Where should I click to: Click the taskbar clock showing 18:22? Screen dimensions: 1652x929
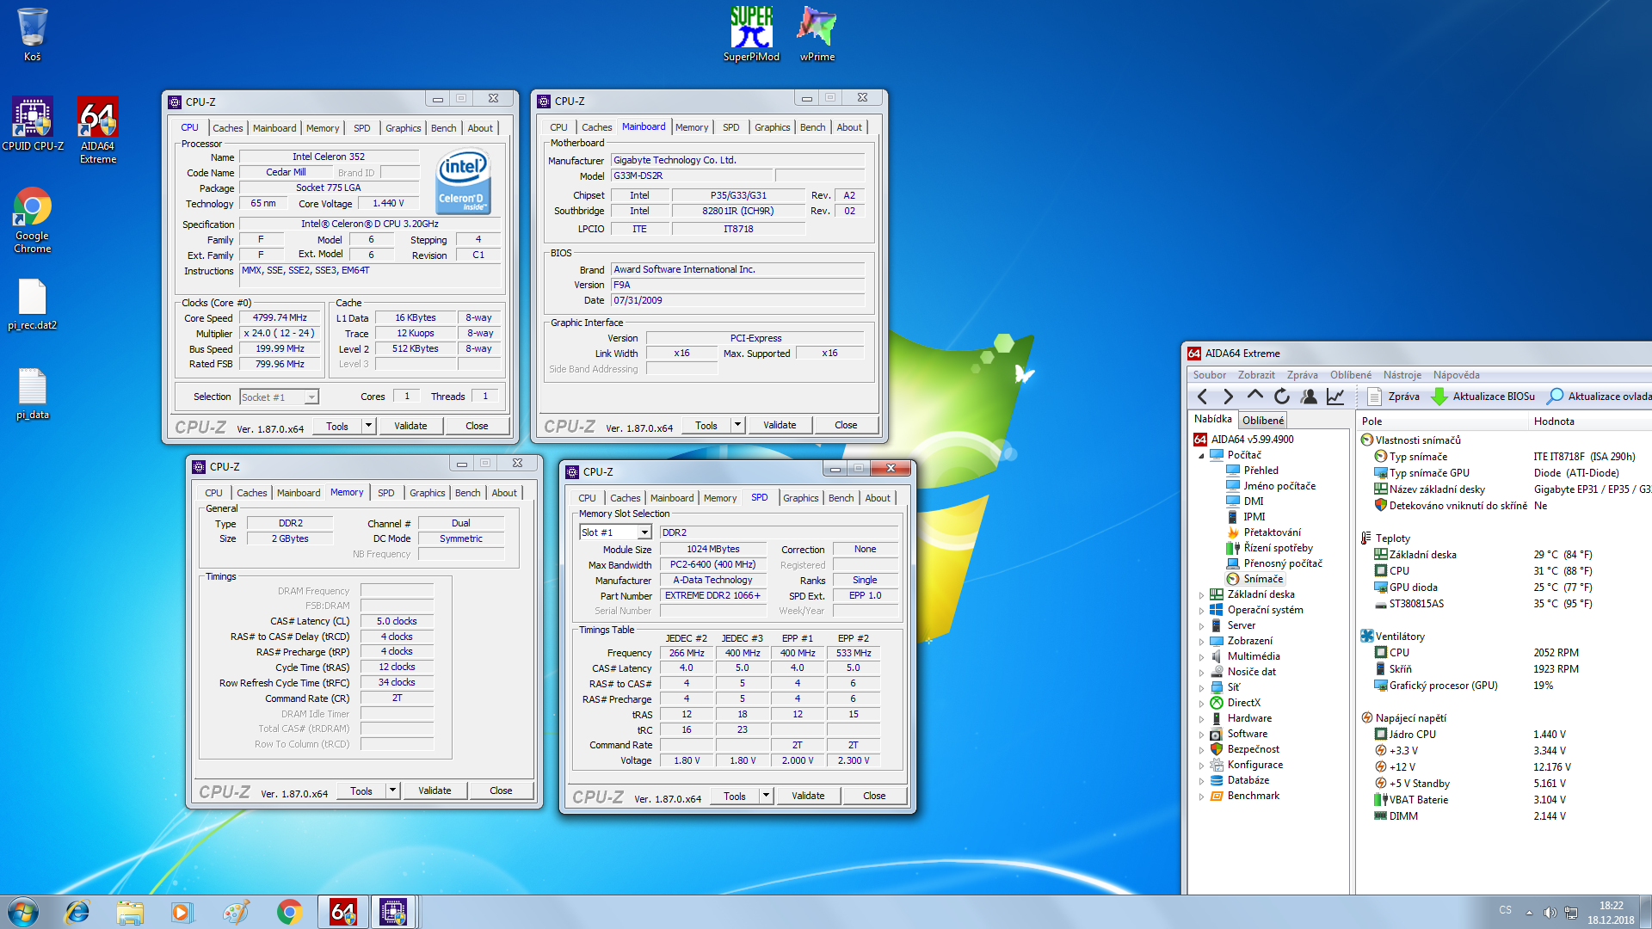[x=1611, y=913]
